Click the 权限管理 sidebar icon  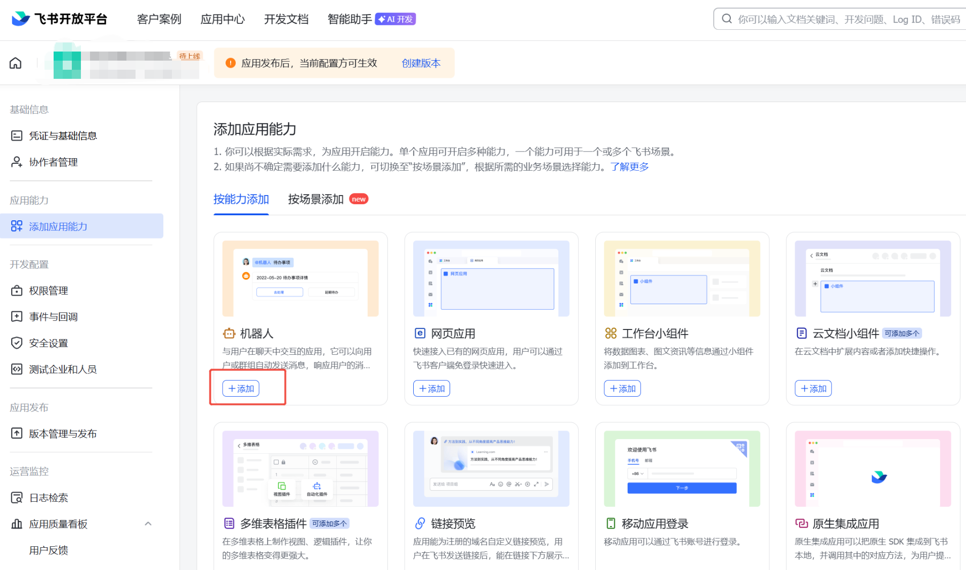(17, 291)
